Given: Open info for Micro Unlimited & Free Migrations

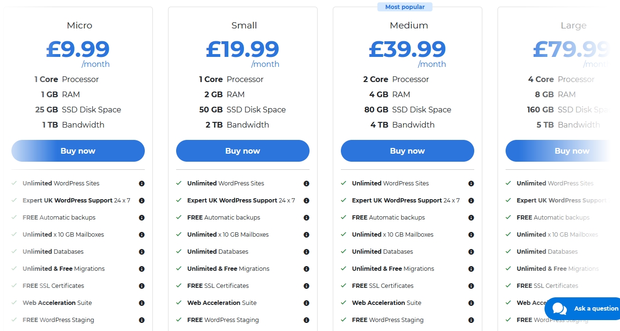Looking at the screenshot, I should (141, 269).
